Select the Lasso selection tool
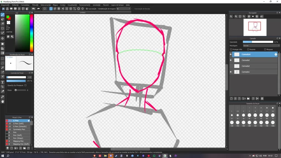The image size is (281, 158). 2,63
